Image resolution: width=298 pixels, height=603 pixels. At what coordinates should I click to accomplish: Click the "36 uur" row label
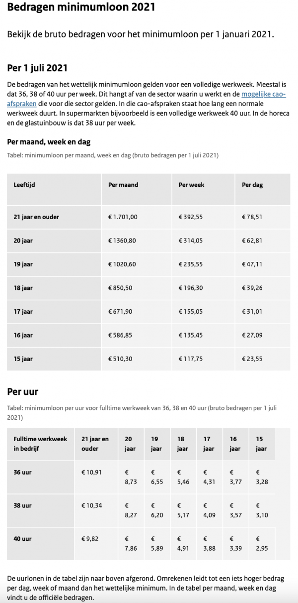coord(22,472)
